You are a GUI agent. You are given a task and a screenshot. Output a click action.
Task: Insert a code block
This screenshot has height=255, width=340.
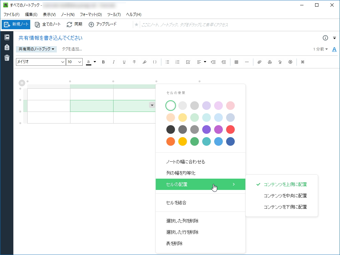point(155,62)
